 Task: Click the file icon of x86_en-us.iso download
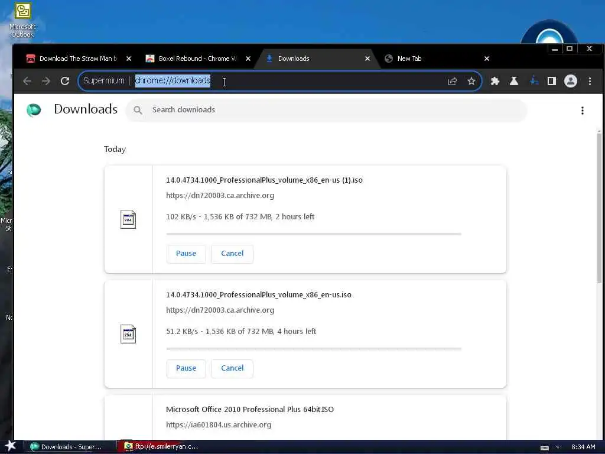click(128, 334)
